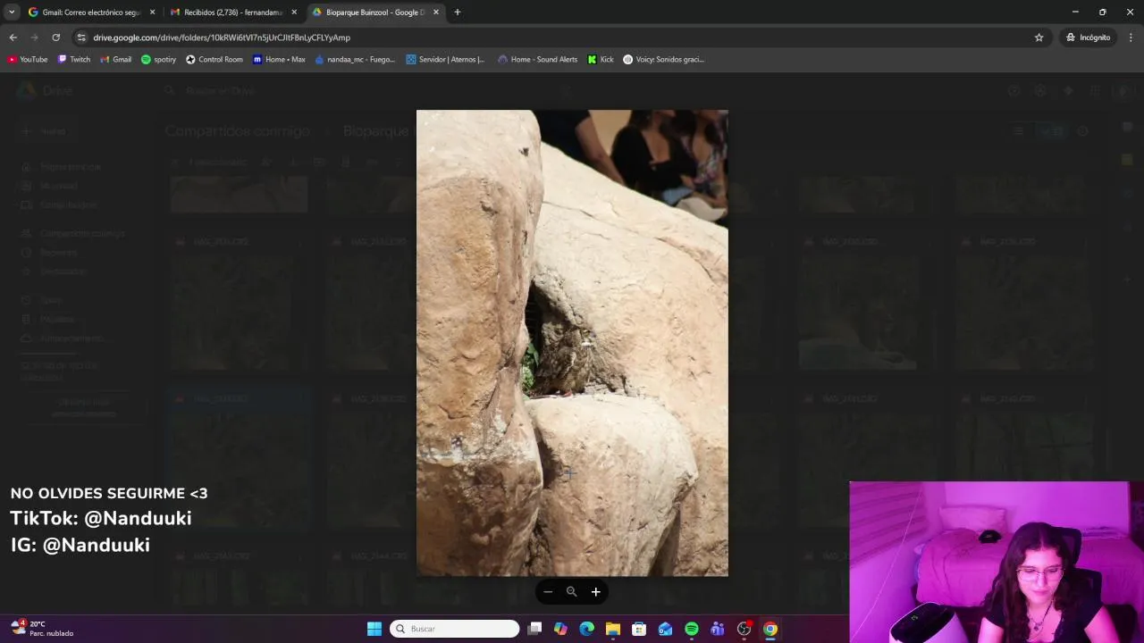
Task: Open Task View on the taskbar
Action: 534,629
